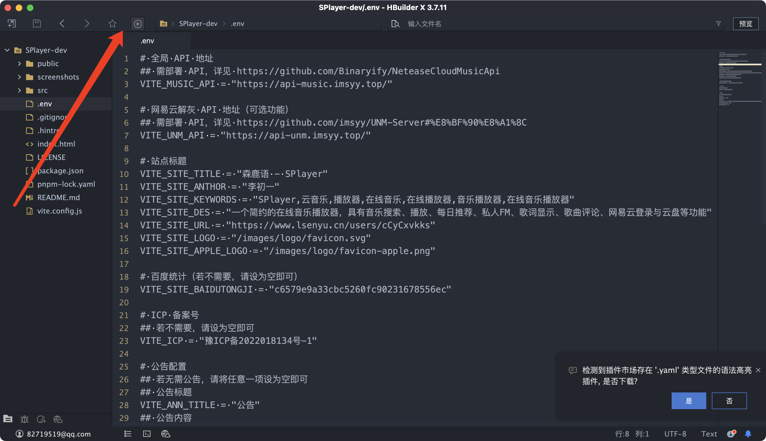Expand the src folder
The image size is (766, 441).
pyautogui.click(x=19, y=90)
